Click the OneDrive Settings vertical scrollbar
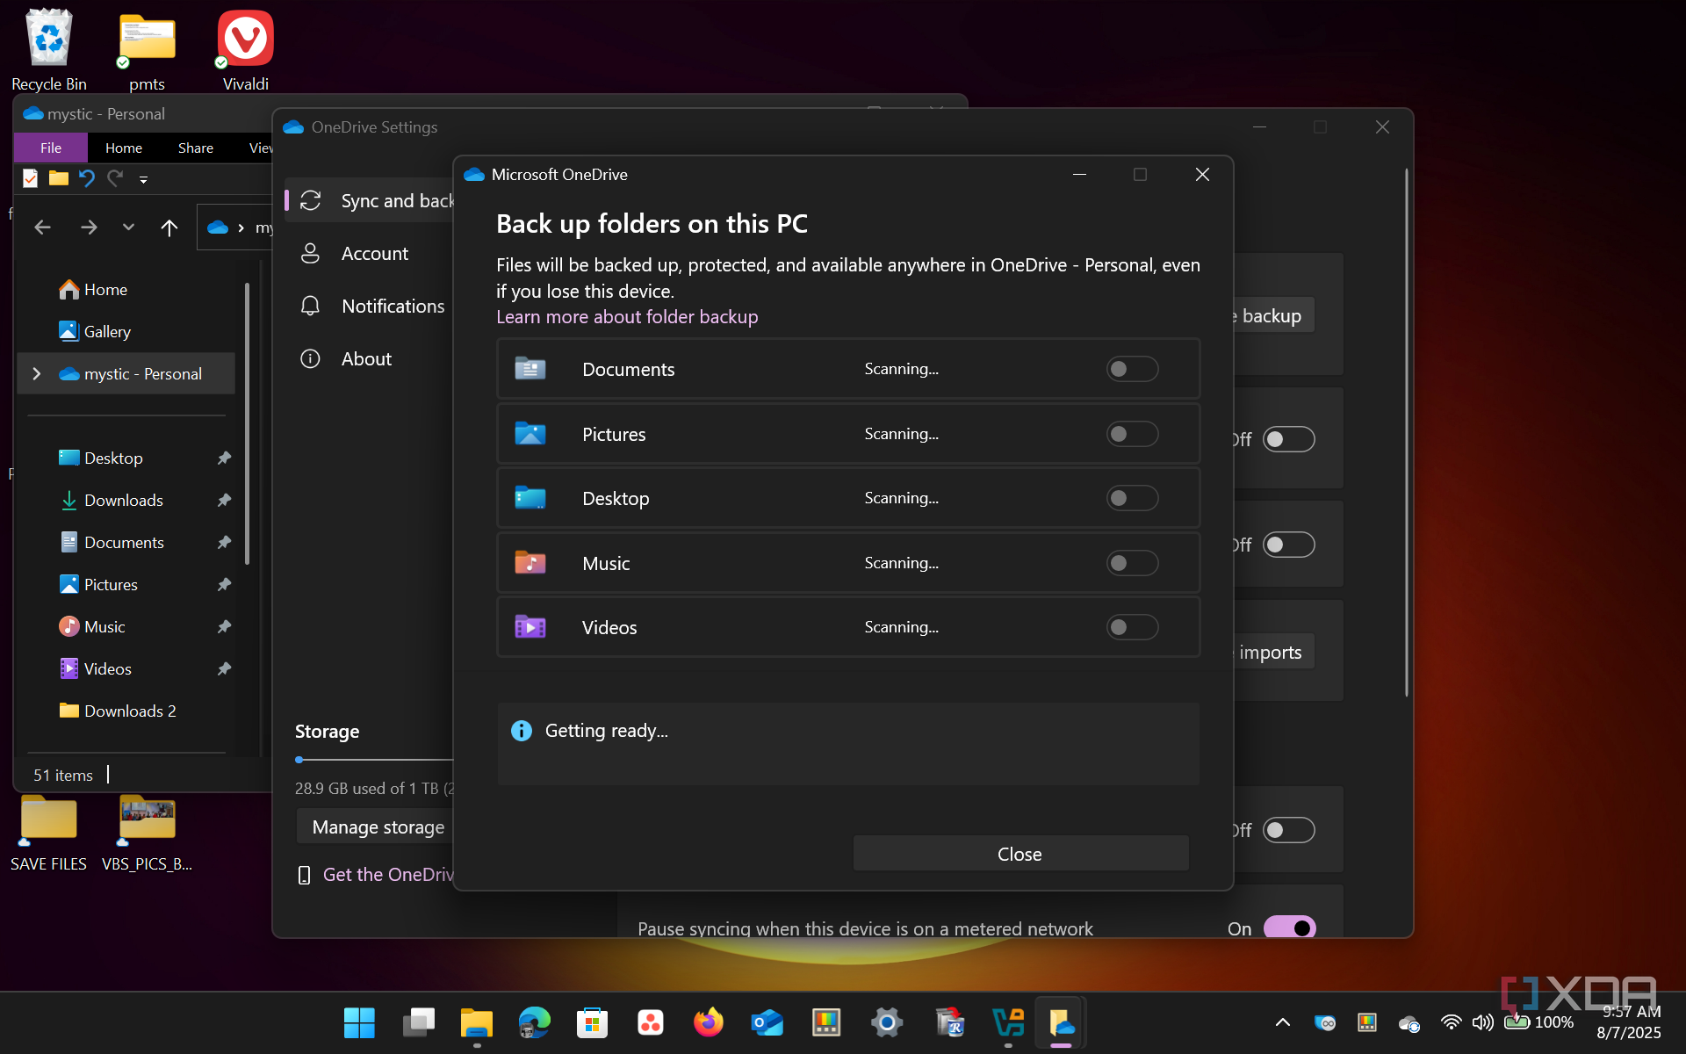Screen dimensions: 1686x1054 tap(1406, 433)
